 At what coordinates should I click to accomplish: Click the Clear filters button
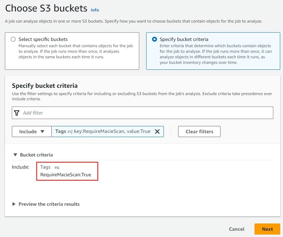tap(199, 132)
